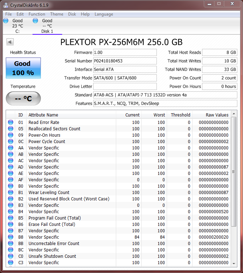Open the Language menu

104,14
